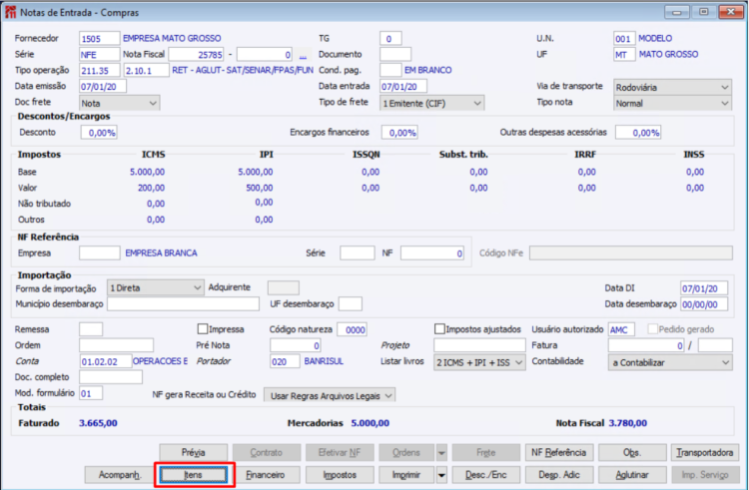Open the arrow menu beside Imprimir button
The width and height of the screenshot is (749, 490).
point(441,475)
